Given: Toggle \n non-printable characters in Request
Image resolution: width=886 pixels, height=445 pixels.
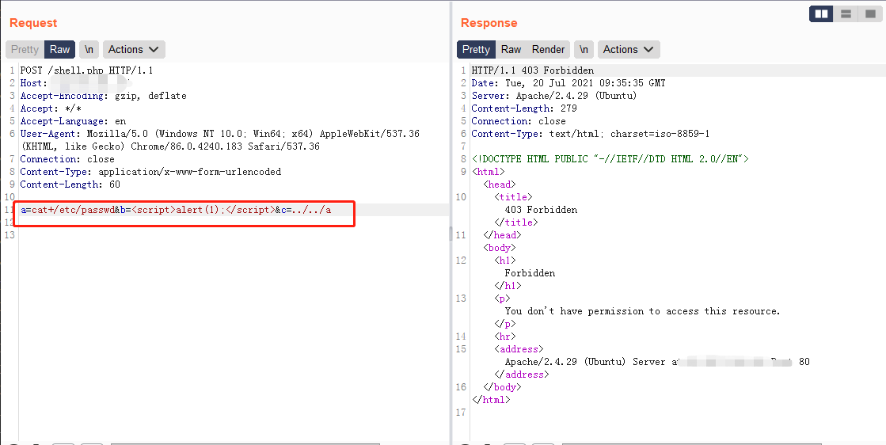Looking at the screenshot, I should click(x=89, y=50).
